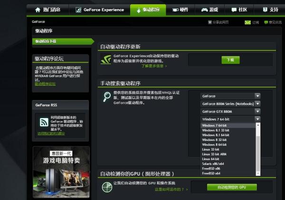
Task: Open the GeForce Experience tab
Action: click(x=99, y=10)
